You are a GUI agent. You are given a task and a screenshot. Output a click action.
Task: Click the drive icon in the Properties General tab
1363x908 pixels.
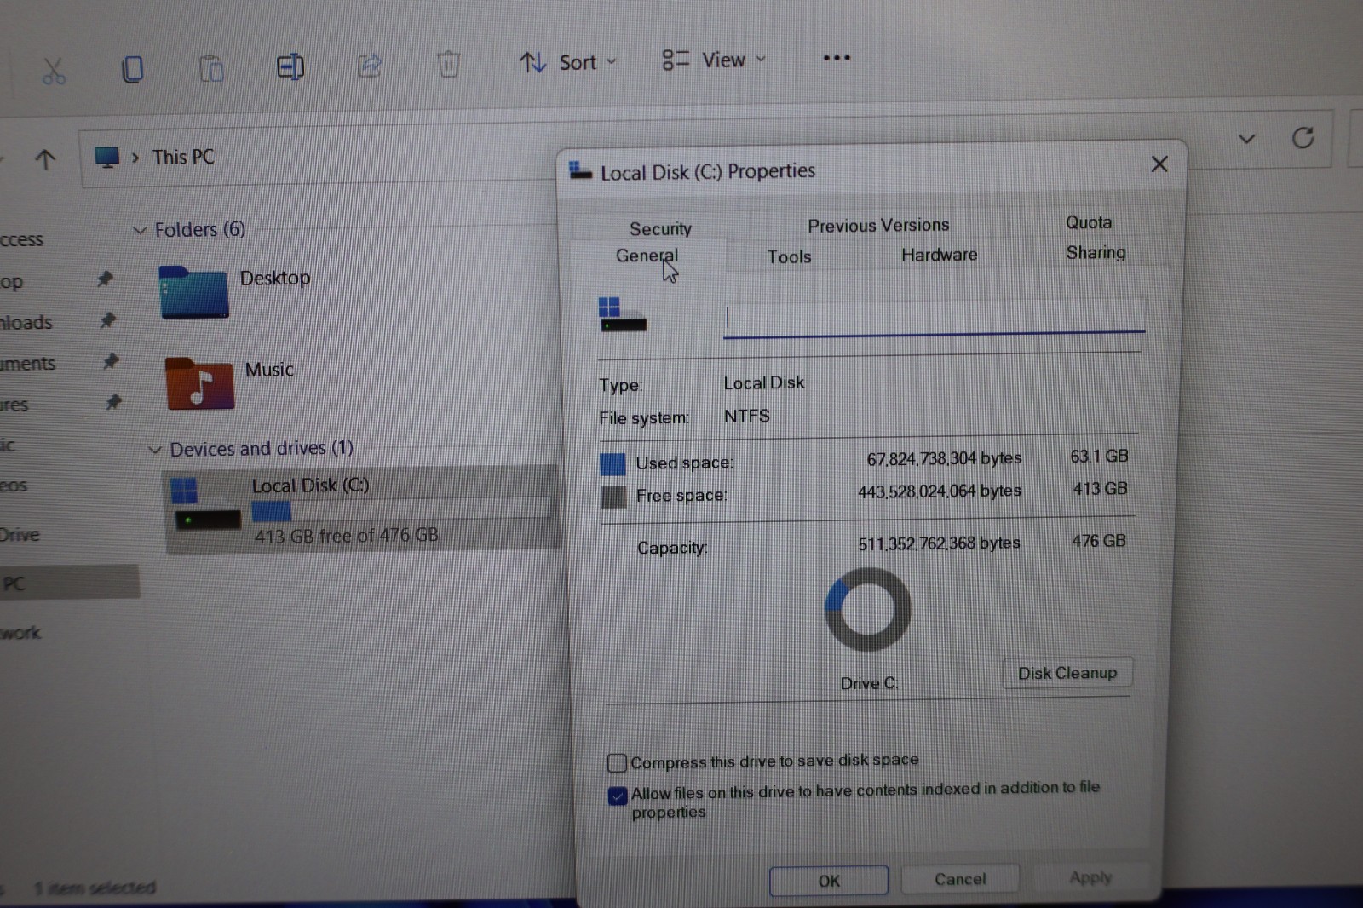[x=622, y=315]
